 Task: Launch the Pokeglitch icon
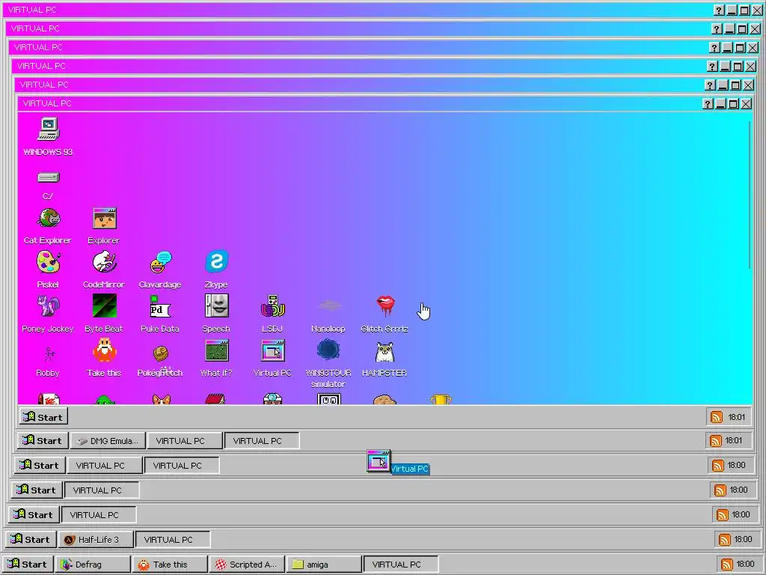(x=160, y=353)
